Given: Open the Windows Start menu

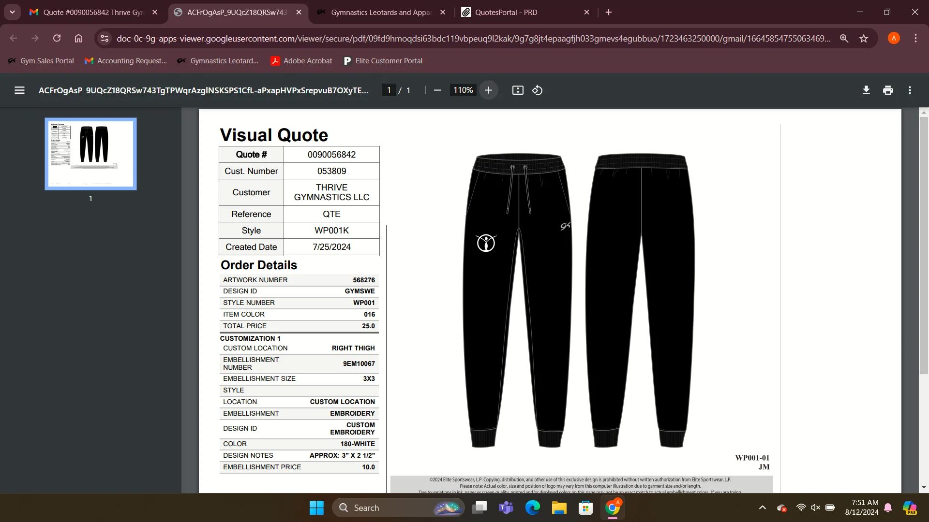Looking at the screenshot, I should (x=316, y=507).
